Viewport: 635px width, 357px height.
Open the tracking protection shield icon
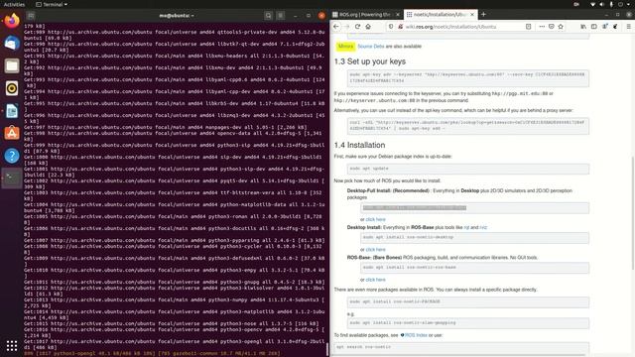391,27
